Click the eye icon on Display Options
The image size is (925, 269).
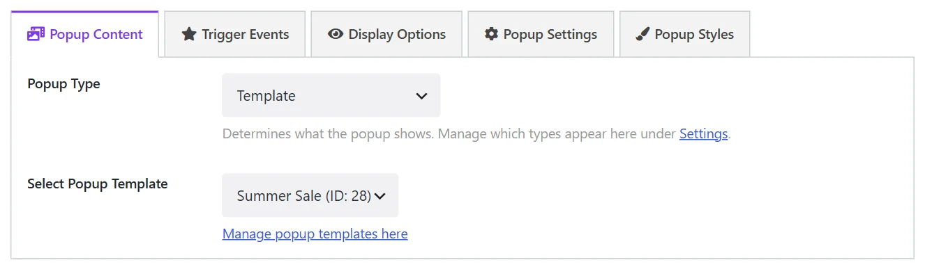[336, 34]
